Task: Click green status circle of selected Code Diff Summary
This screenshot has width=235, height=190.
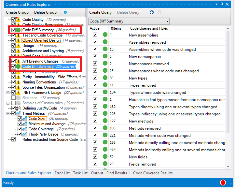Action: click(x=18, y=66)
